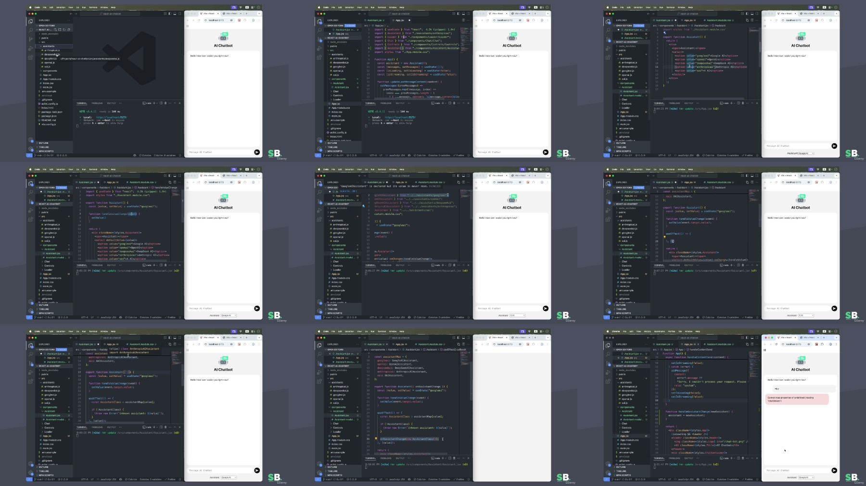Collapse all folders in top-left screenshot's explorer
Screen dimensions: 866x486
[68, 30]
